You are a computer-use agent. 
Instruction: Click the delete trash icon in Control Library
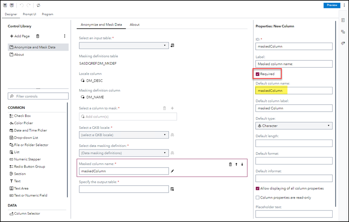click(38, 36)
